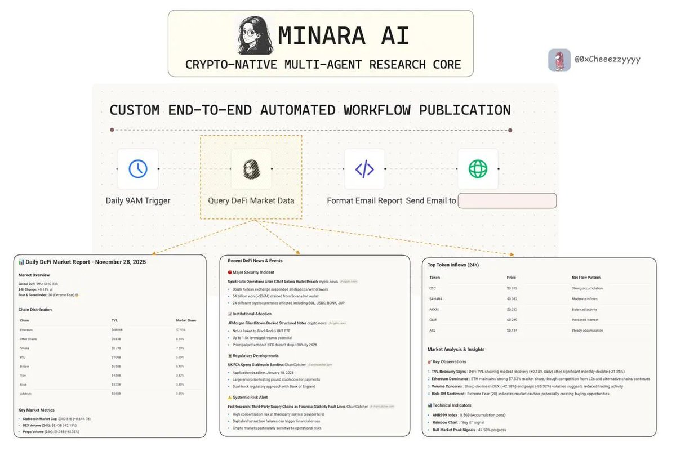Screen dimensions: 676x451
Task: Click the 'Format Email Report' label
Action: click(364, 200)
